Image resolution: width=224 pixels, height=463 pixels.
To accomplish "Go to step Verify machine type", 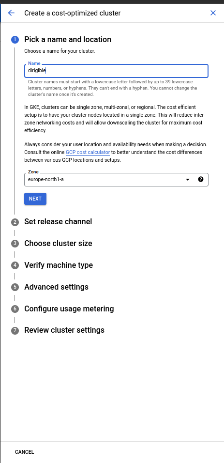I will 59,265.
